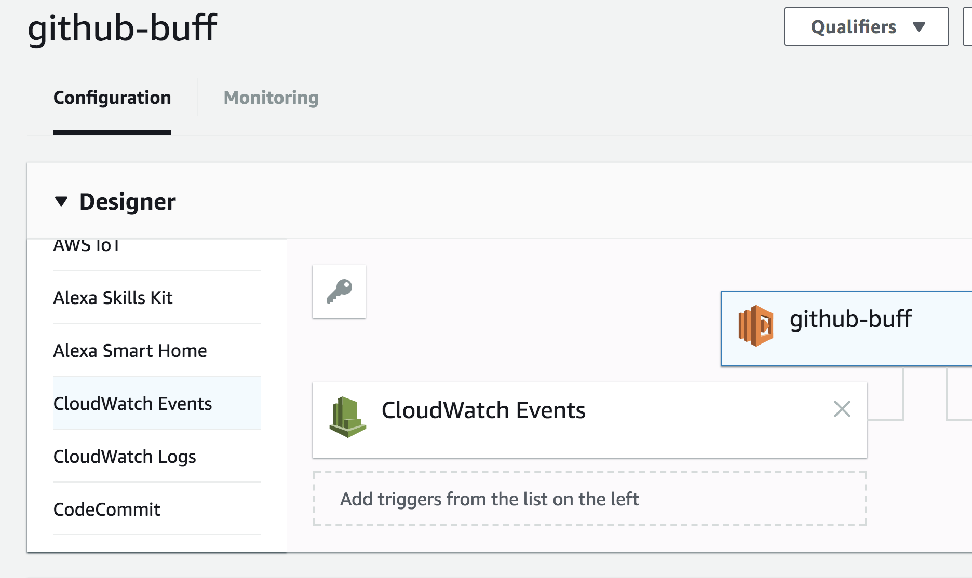Choose Alexa Smart Home trigger
This screenshot has width=972, height=578.
pyautogui.click(x=130, y=351)
